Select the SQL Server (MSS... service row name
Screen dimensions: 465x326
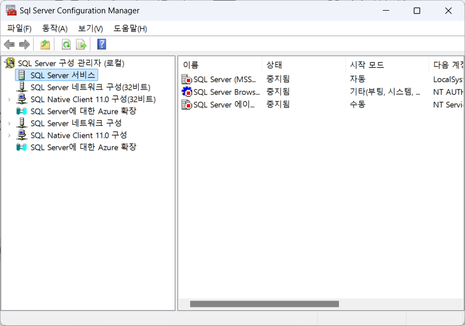(x=225, y=79)
